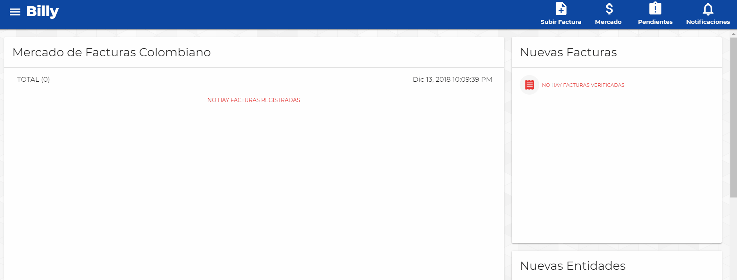737x280 pixels.
Task: Click the Notificaciones bell icon
Action: click(708, 9)
